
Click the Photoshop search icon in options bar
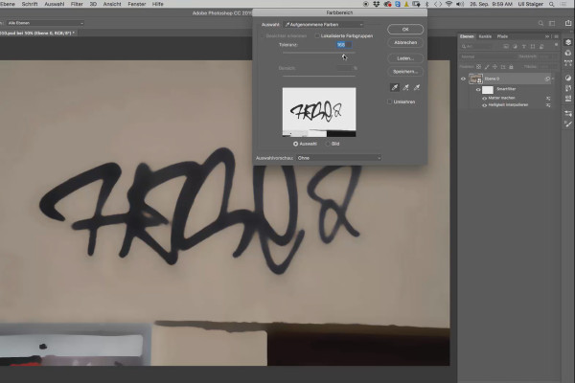(x=540, y=23)
